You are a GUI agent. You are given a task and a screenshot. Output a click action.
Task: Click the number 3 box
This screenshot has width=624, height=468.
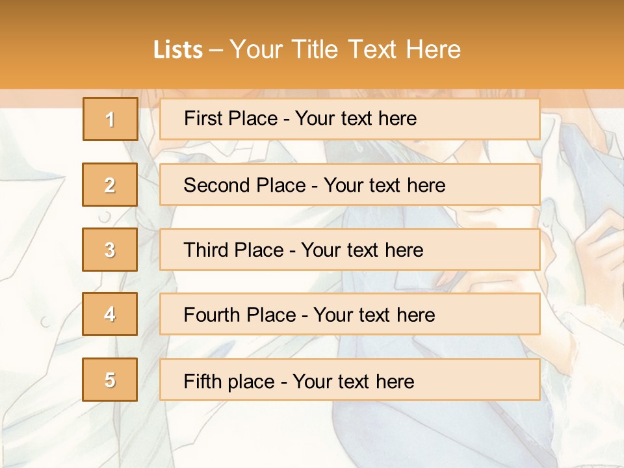(110, 250)
